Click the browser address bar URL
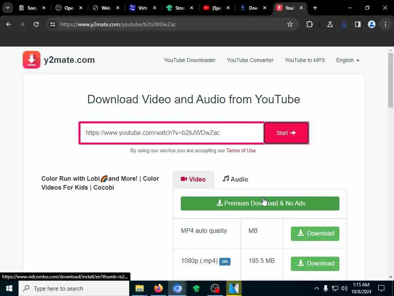 118,24
